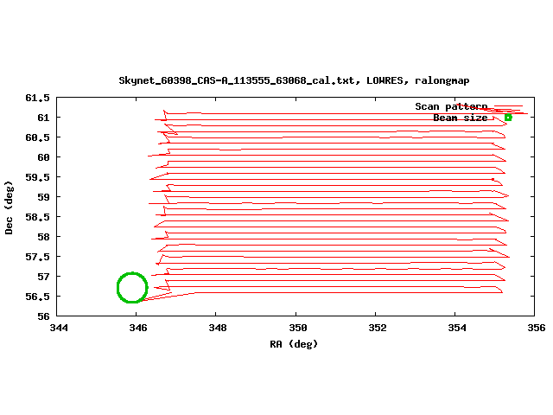This screenshot has width=553, height=415.
Task: Click the x-axis tick label 354
Action: pyautogui.click(x=457, y=328)
